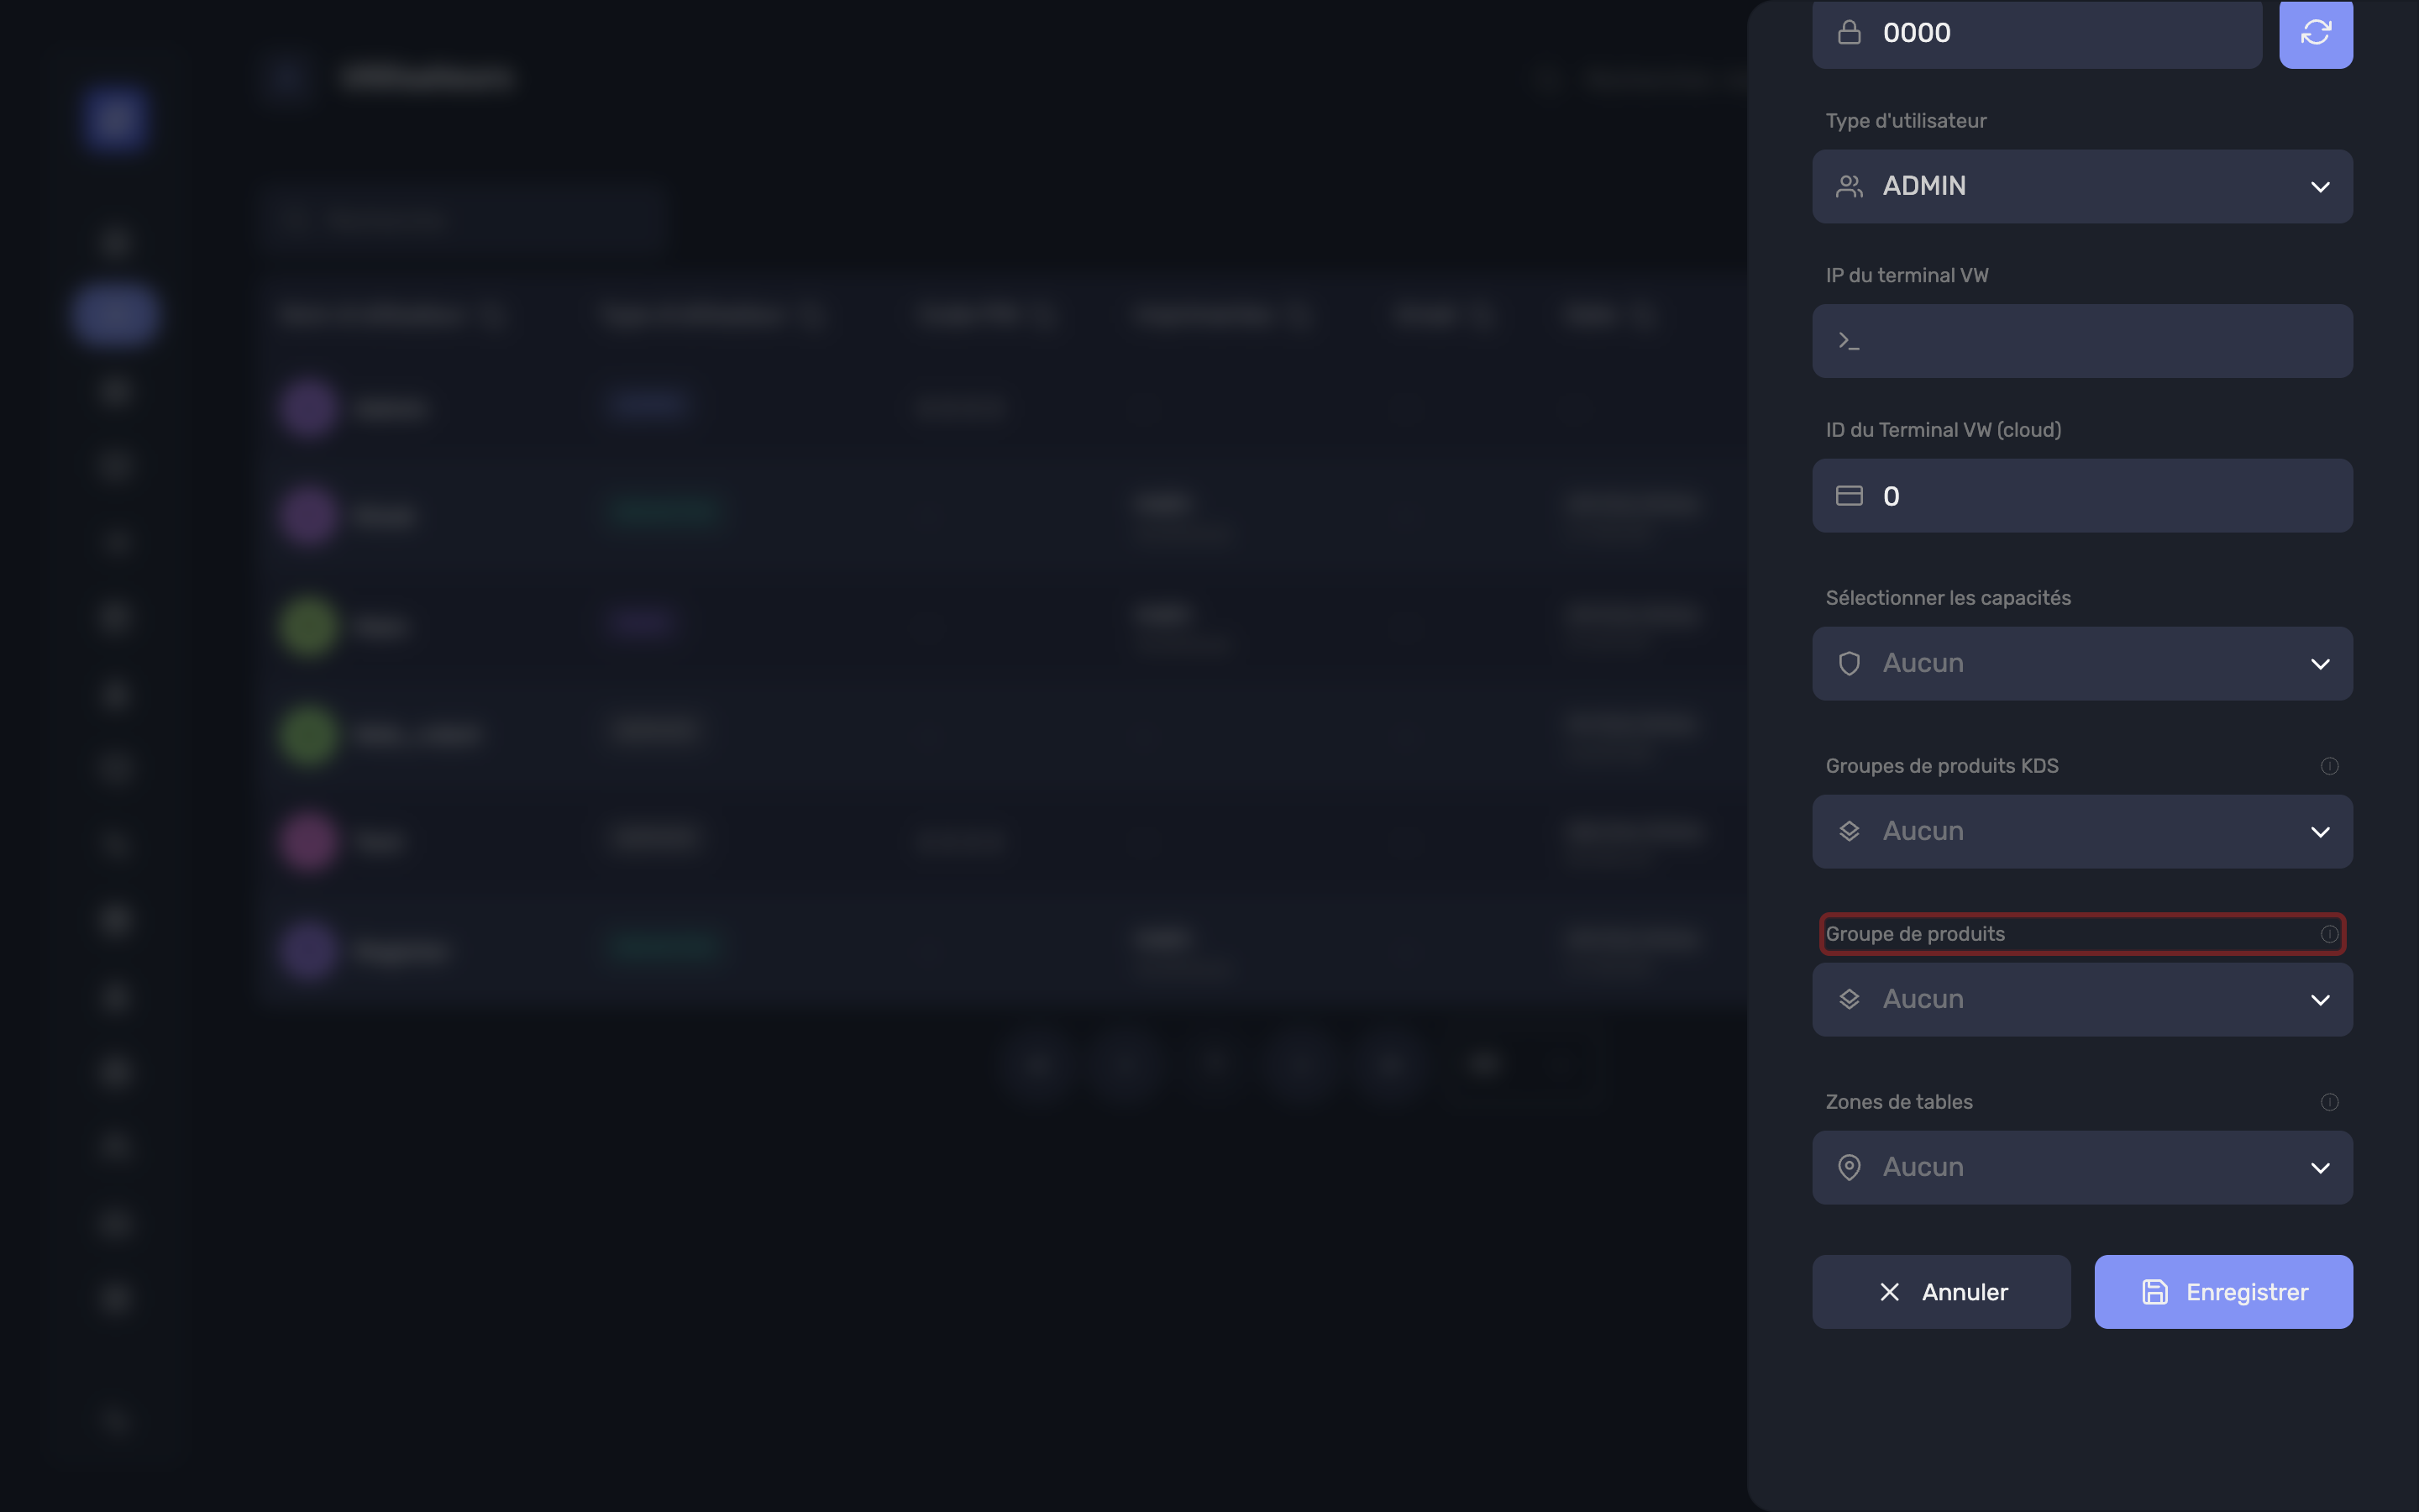Click layers icon in Groupe de produits field
Image resolution: width=2419 pixels, height=1512 pixels.
(x=1850, y=1000)
